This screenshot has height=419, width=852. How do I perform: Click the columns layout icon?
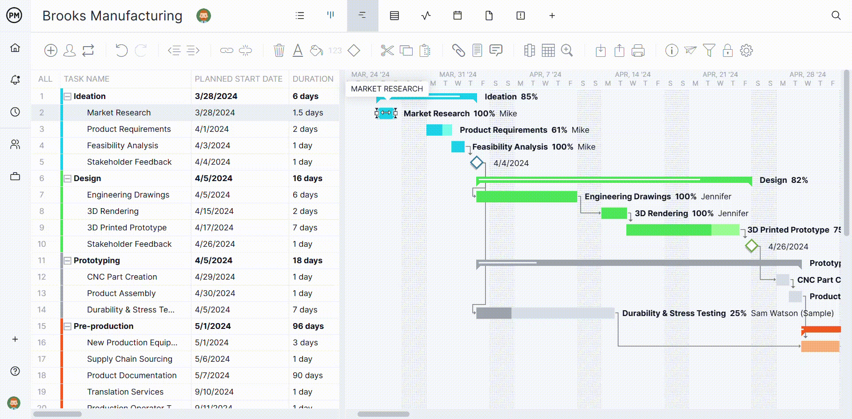530,51
